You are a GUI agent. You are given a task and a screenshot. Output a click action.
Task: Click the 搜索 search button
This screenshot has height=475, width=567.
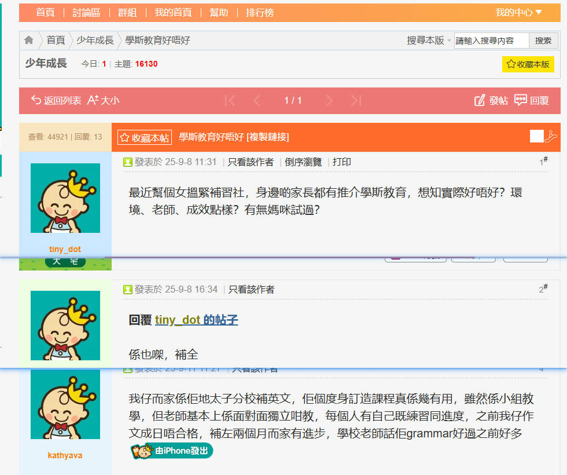click(543, 41)
